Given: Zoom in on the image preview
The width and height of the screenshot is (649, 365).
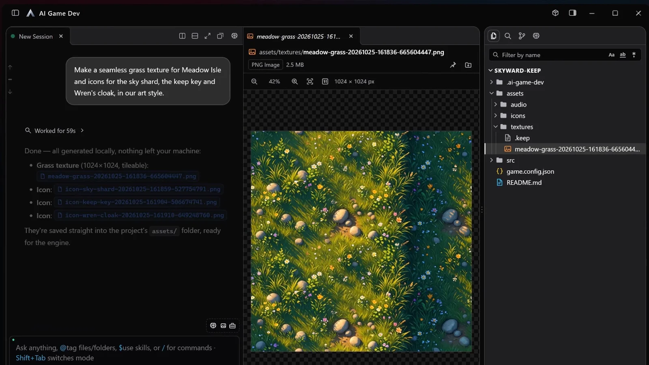Looking at the screenshot, I should point(295,82).
